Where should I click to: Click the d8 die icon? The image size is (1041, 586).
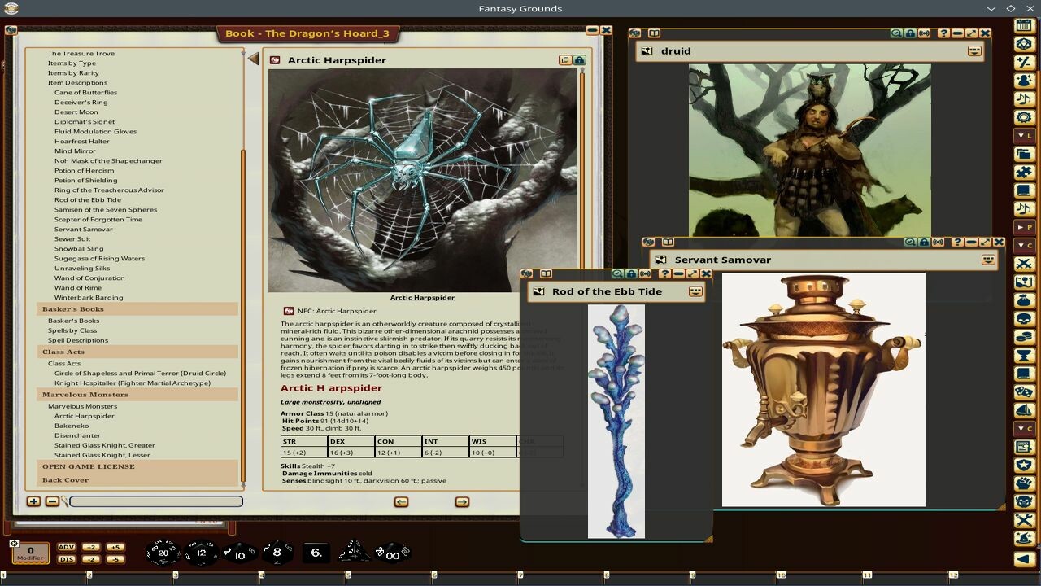click(x=277, y=553)
